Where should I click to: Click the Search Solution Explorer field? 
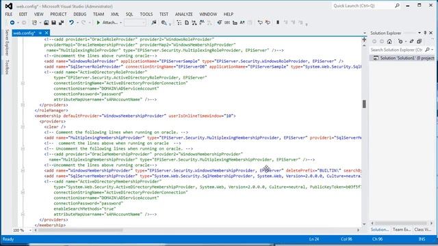coord(397,50)
